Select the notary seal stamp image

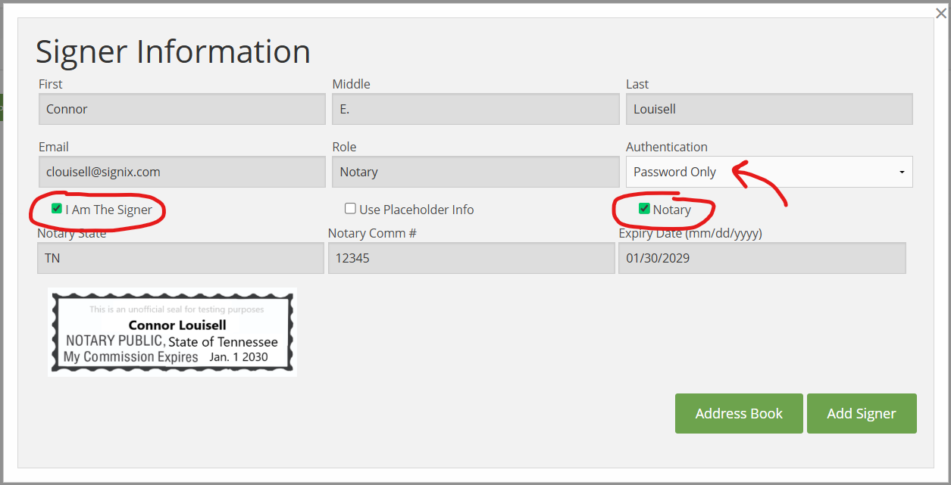tap(172, 332)
